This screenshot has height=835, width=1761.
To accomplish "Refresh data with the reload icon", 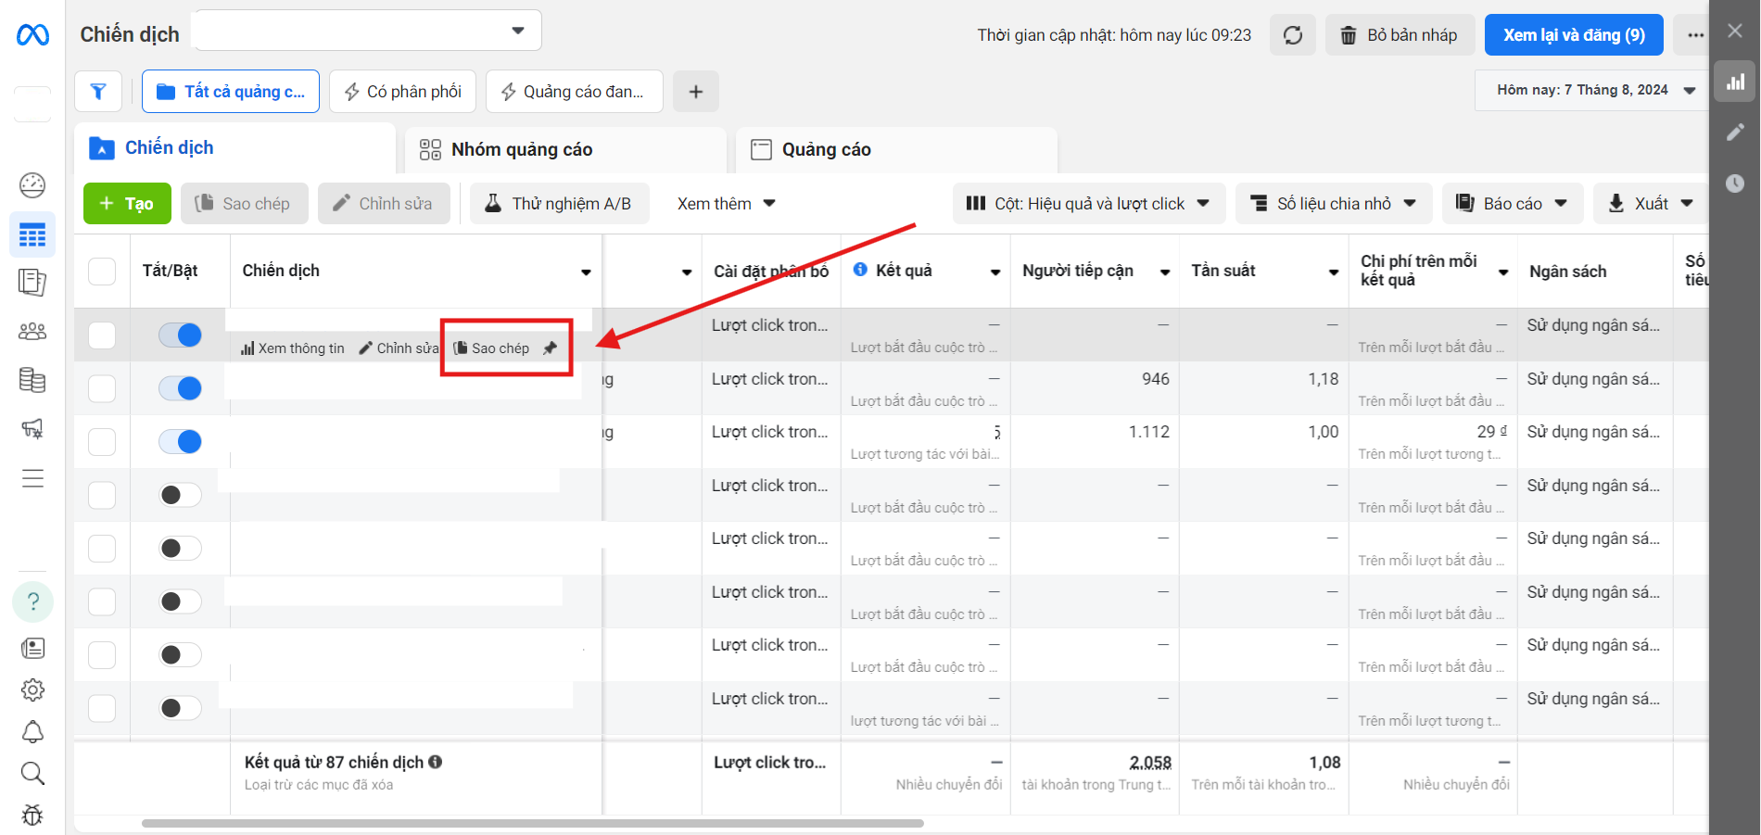I will (x=1293, y=35).
